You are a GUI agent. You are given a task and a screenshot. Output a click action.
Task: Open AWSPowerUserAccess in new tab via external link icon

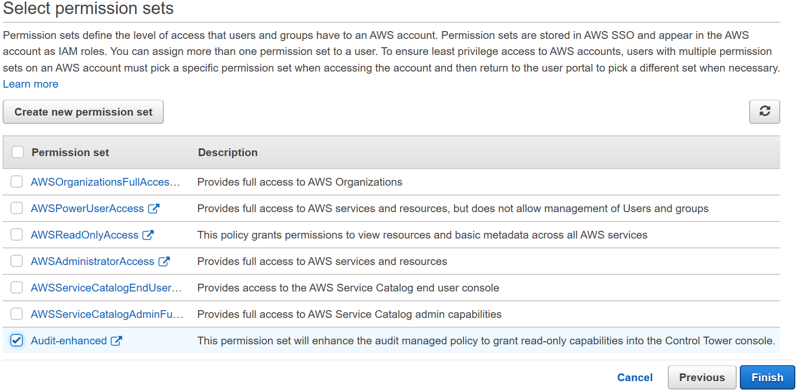pyautogui.click(x=153, y=208)
